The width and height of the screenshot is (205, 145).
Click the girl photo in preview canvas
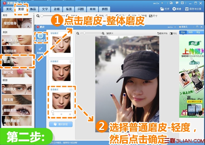coord(127,84)
